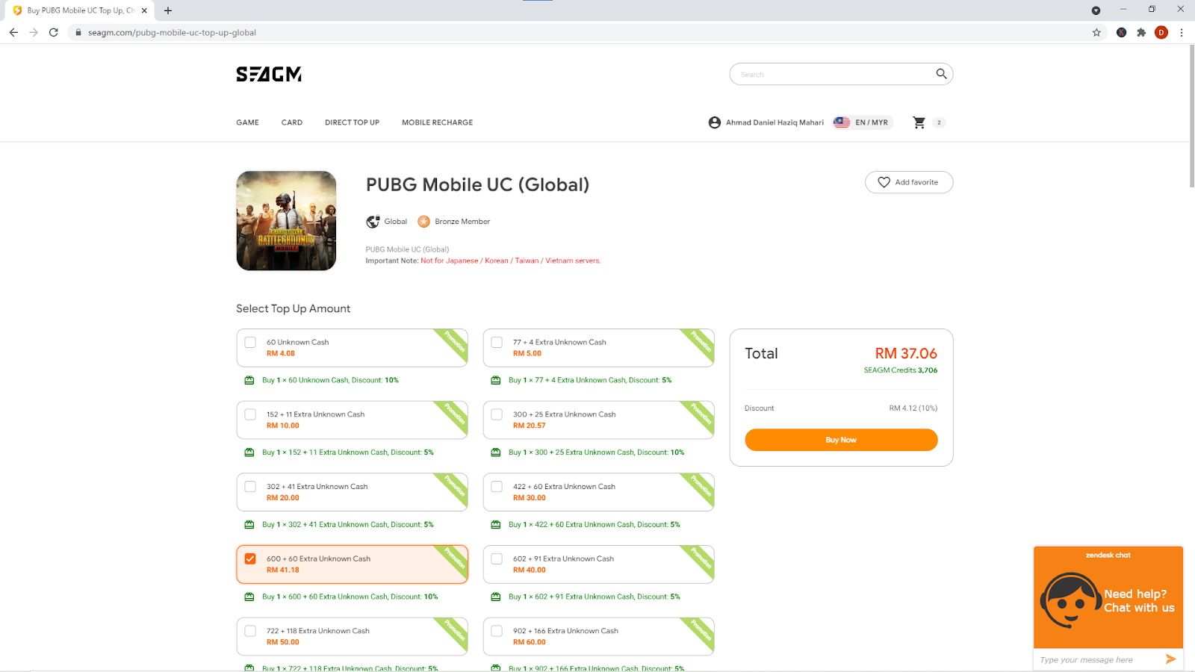Click gift icon beside 602 + 91 discount

496,597
